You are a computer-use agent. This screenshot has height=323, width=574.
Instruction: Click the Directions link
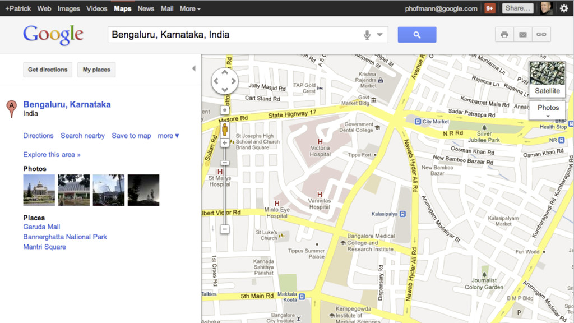tap(39, 136)
